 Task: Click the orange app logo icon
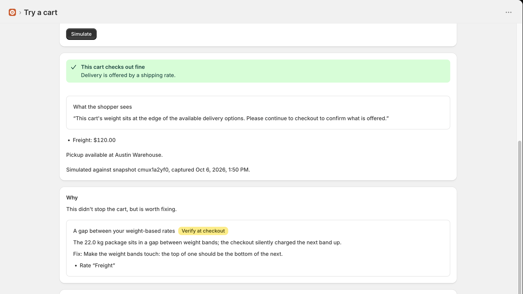point(12,12)
